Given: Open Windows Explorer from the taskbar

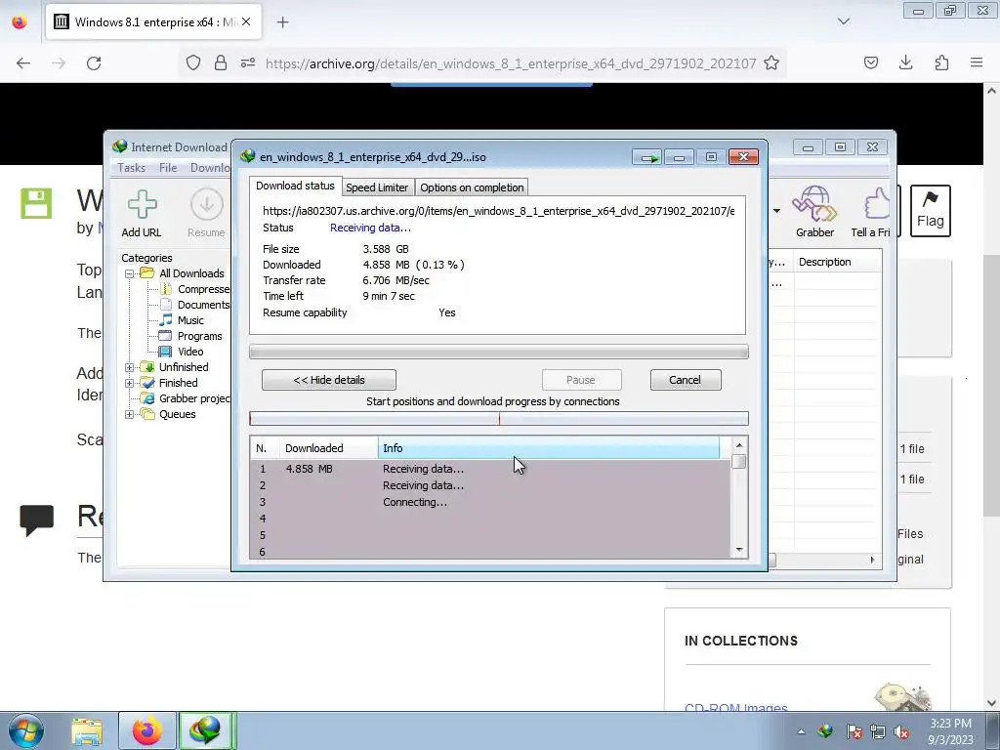Looking at the screenshot, I should point(87,731).
